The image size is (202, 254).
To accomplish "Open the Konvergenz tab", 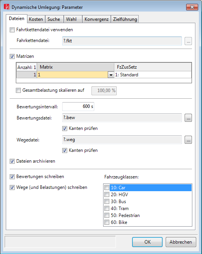I will (97, 19).
